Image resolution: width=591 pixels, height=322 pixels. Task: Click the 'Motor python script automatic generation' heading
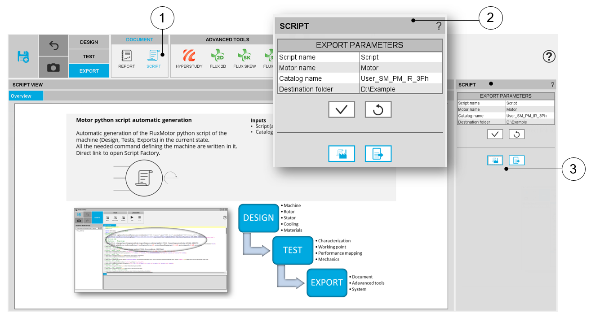134,120
